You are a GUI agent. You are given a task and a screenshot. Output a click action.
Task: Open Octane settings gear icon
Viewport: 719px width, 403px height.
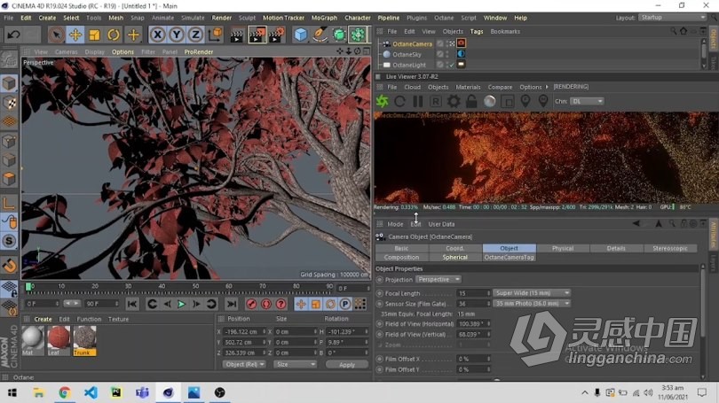point(454,101)
